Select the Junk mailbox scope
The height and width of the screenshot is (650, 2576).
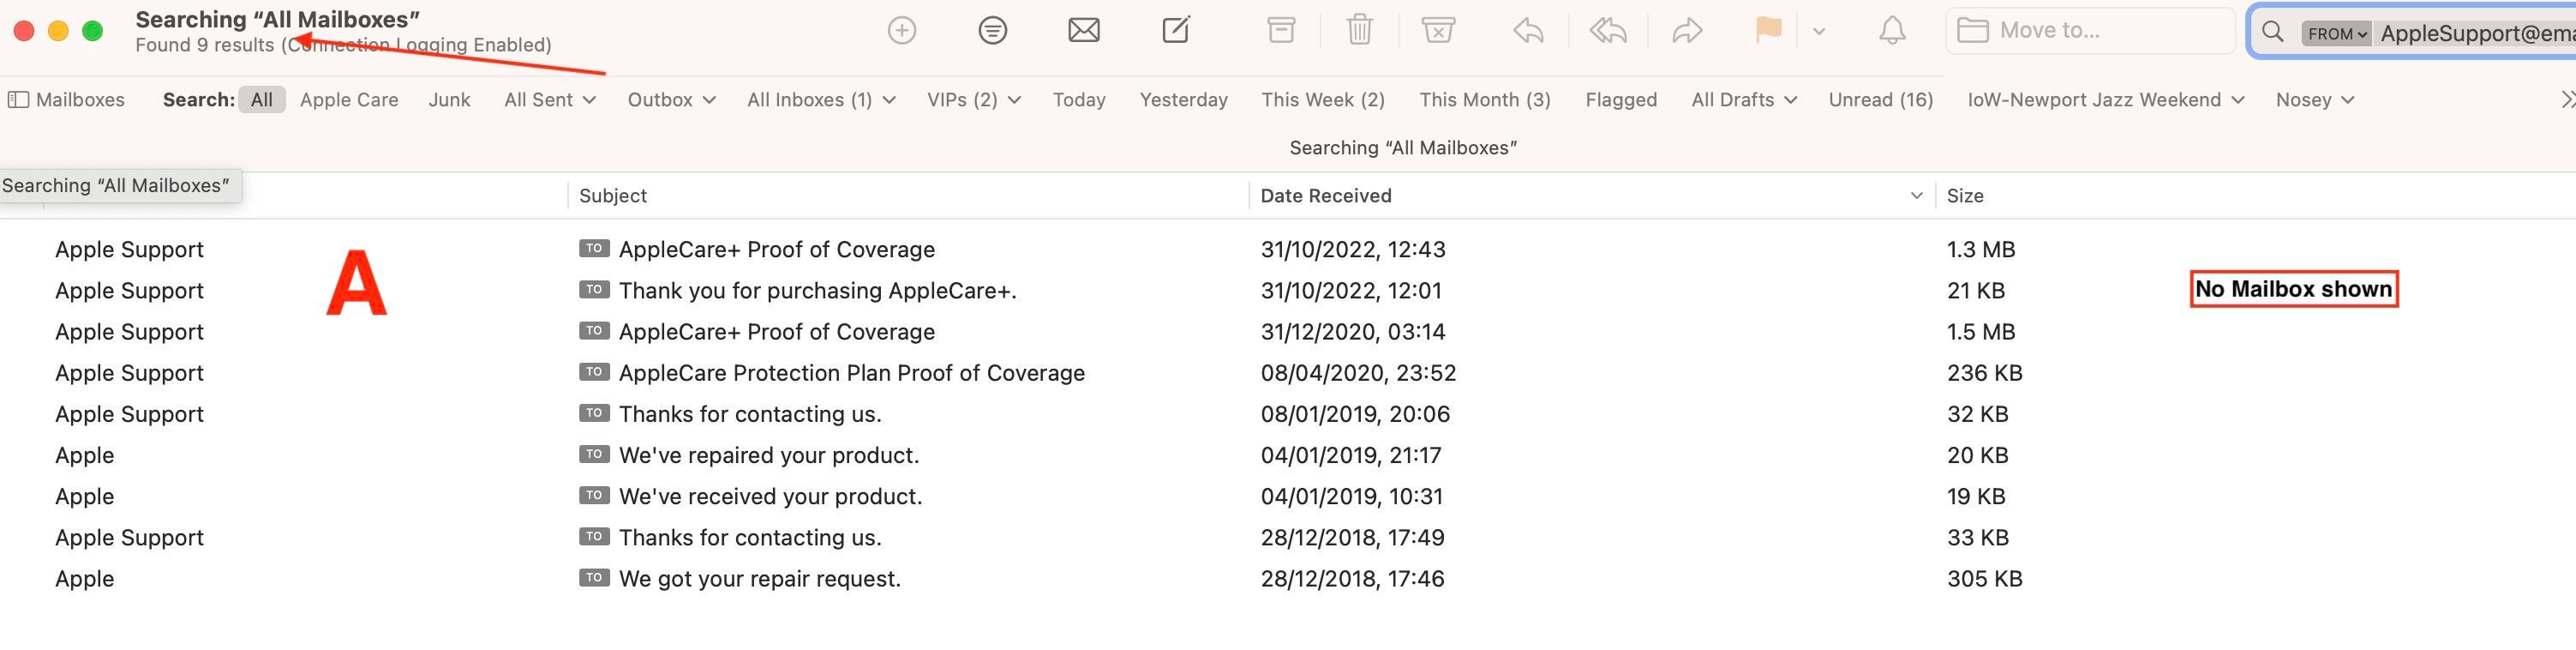pyautogui.click(x=449, y=100)
